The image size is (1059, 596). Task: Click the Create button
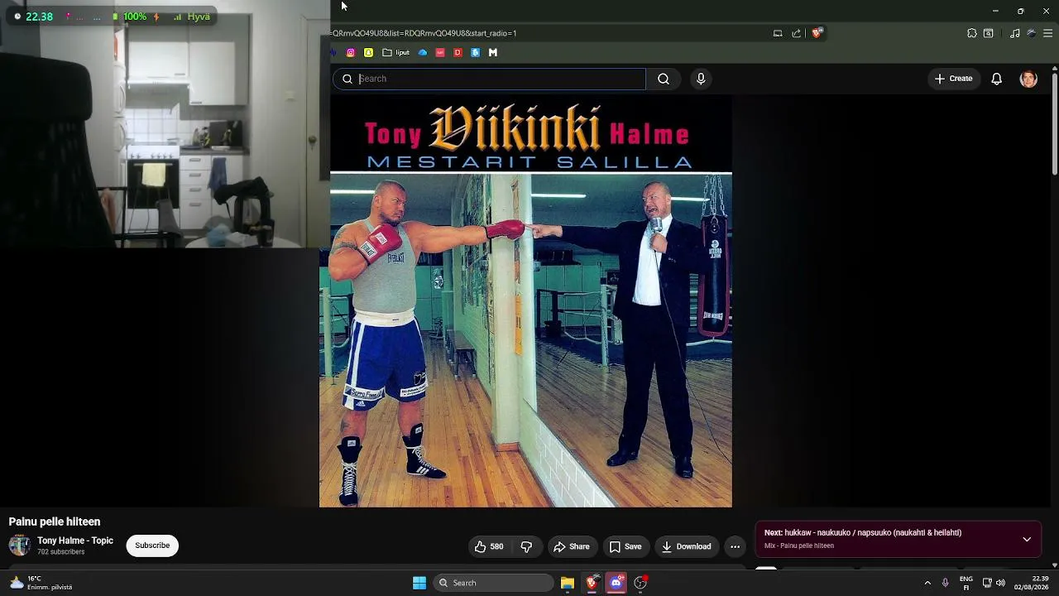tap(954, 79)
